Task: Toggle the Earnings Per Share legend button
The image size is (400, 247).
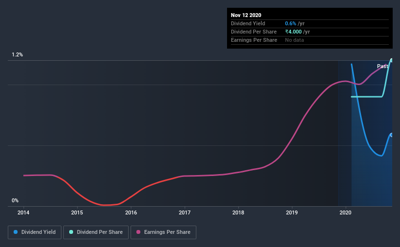Action: tap(163, 232)
